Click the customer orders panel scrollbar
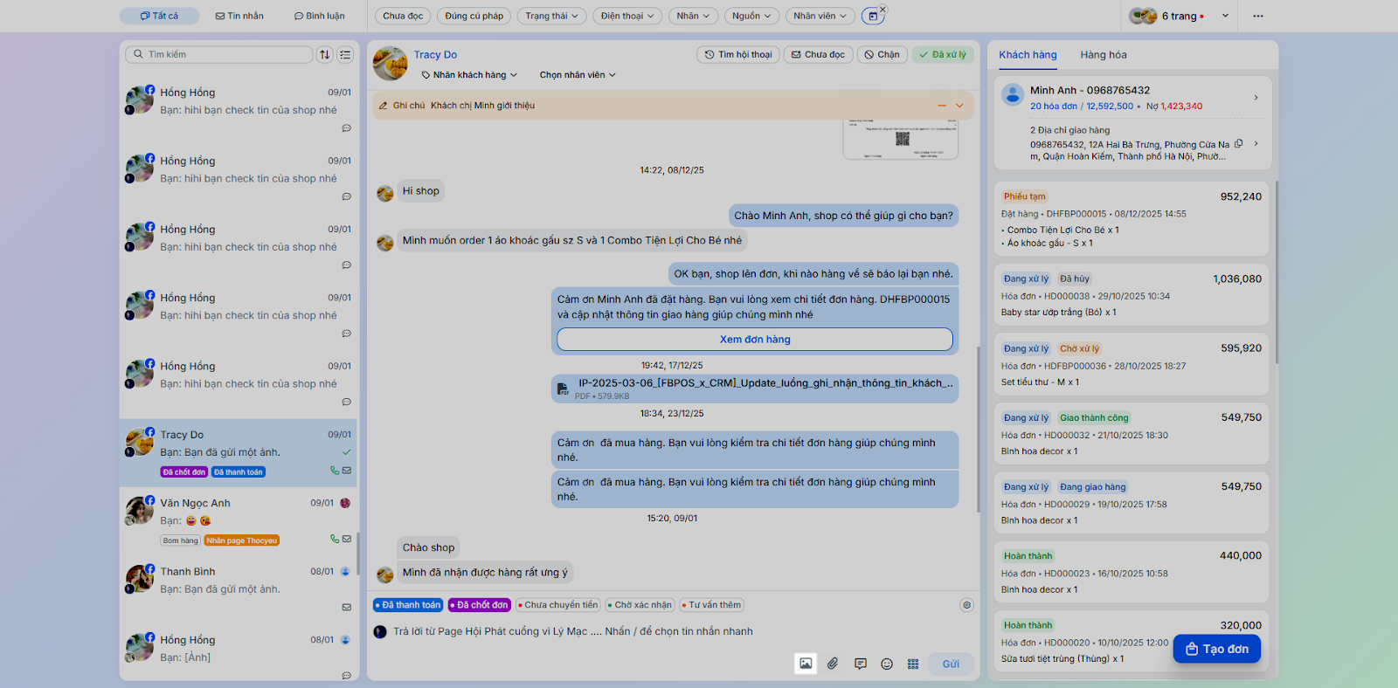The width and height of the screenshot is (1398, 688). pyautogui.click(x=1277, y=272)
